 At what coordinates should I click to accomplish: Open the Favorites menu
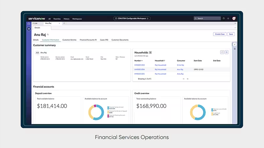[57, 19]
